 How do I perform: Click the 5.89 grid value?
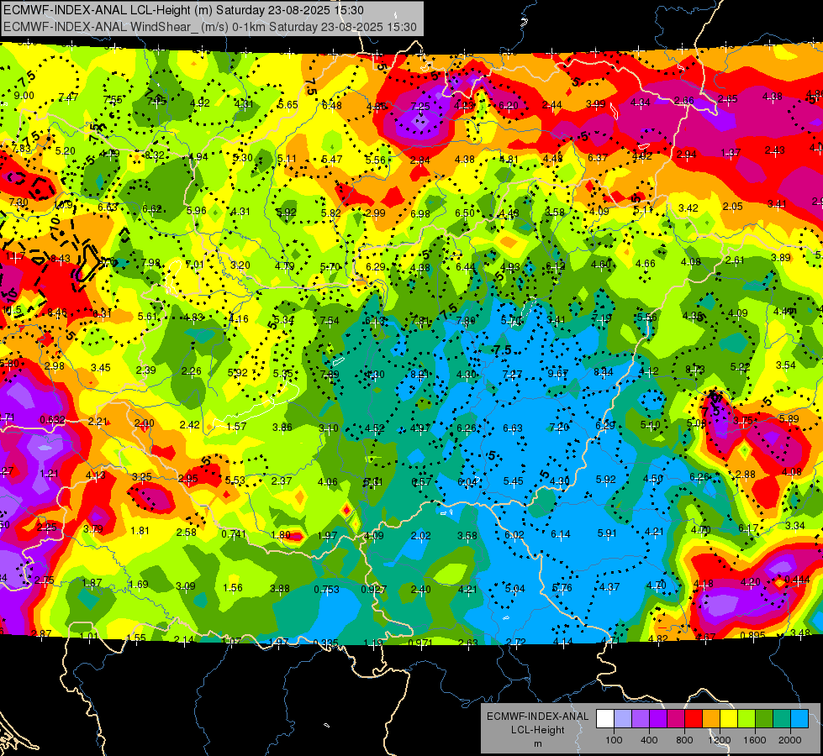789,418
